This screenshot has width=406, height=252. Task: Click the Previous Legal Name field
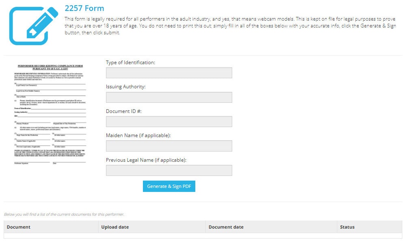point(169,170)
